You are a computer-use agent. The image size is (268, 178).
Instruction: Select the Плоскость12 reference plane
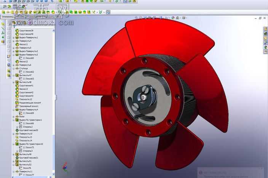click(24, 99)
